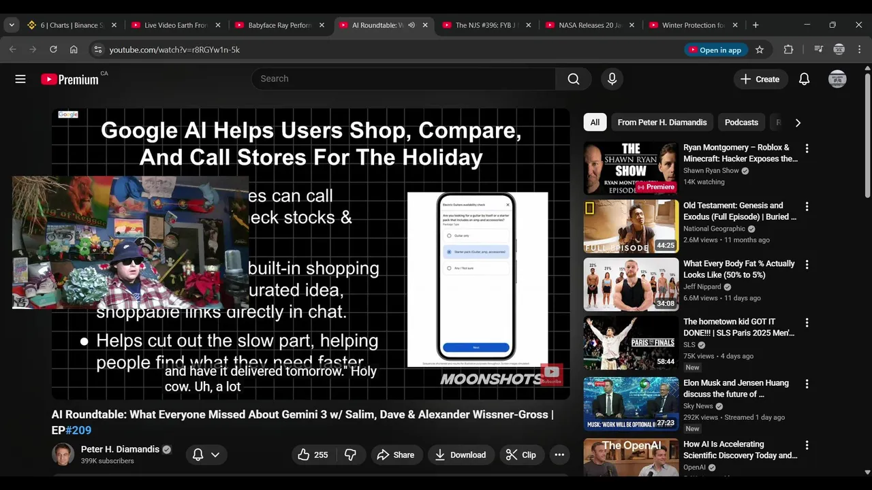Open the account avatar menu
872x490 pixels.
coord(837,79)
